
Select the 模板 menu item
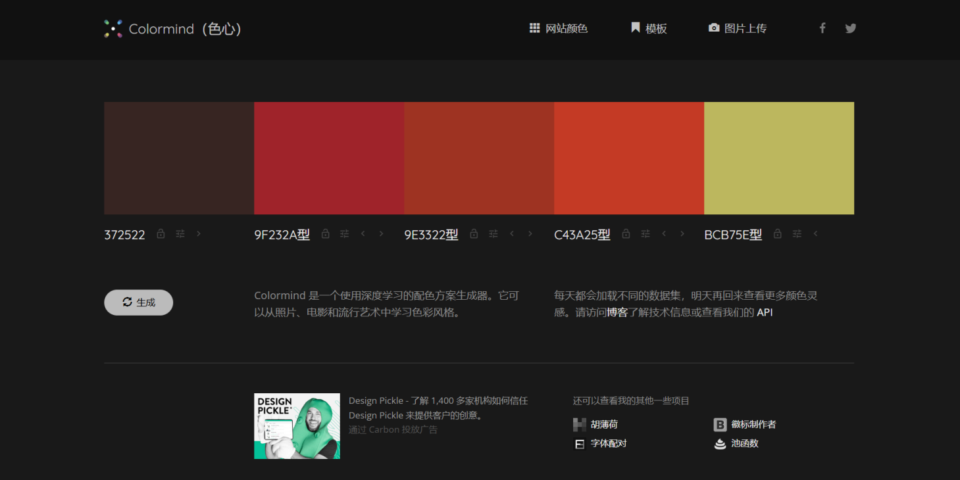[649, 28]
